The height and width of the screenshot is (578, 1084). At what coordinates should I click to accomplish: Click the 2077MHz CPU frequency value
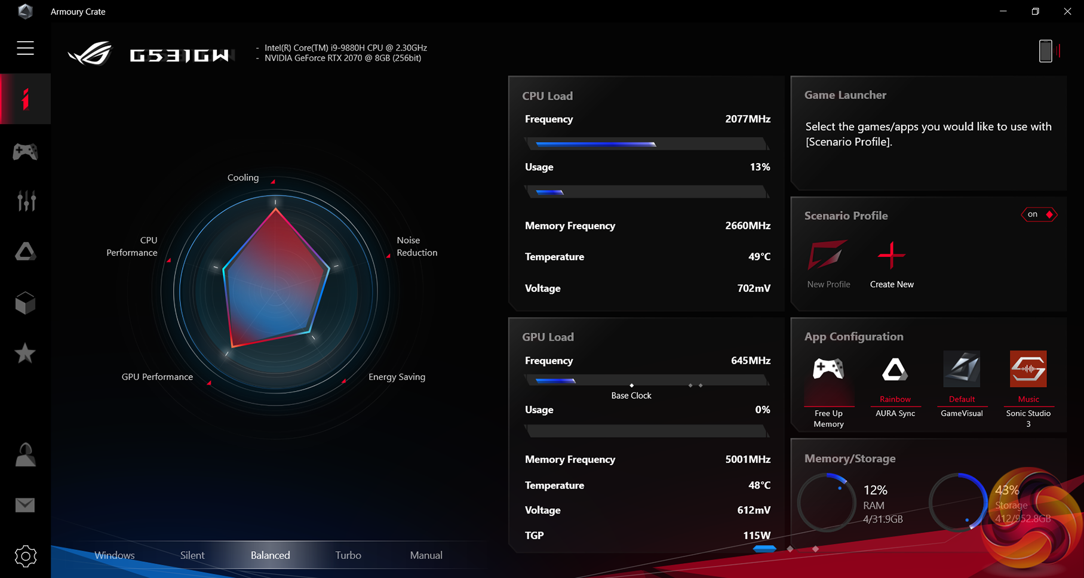coord(748,119)
